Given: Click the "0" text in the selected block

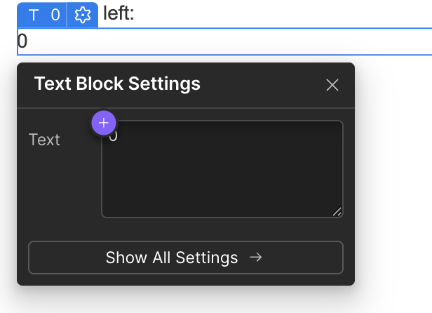Looking at the screenshot, I should pos(22,42).
